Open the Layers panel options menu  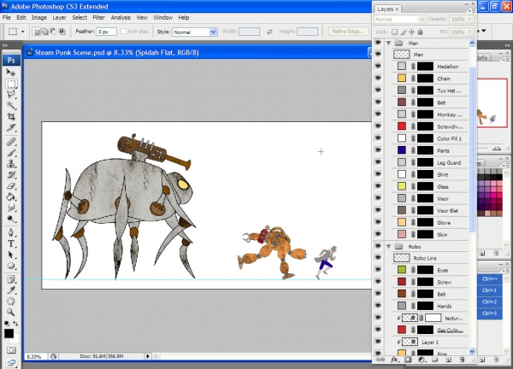coord(471,11)
